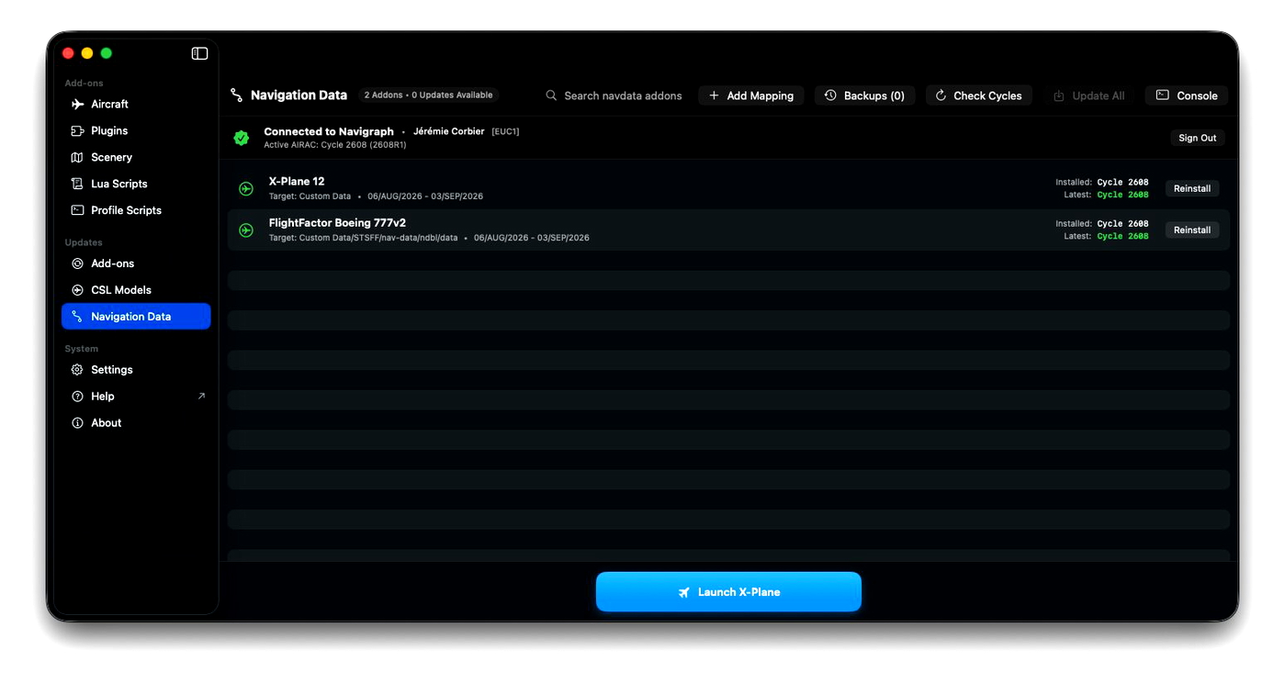The height and width of the screenshot is (683, 1285).
Task: Click the Connected to Navigraph label
Action: [x=329, y=131]
